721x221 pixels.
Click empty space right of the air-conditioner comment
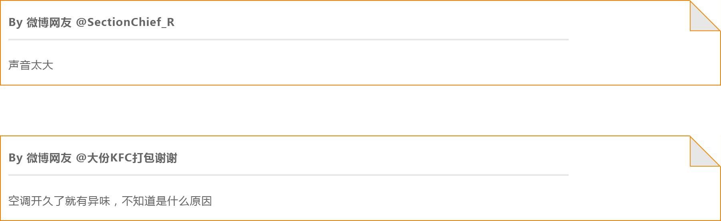point(400,201)
